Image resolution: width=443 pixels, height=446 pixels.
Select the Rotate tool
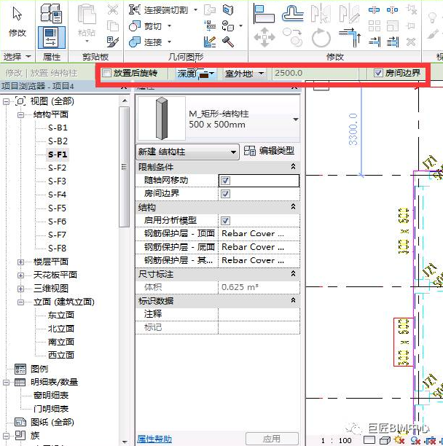coord(321,37)
